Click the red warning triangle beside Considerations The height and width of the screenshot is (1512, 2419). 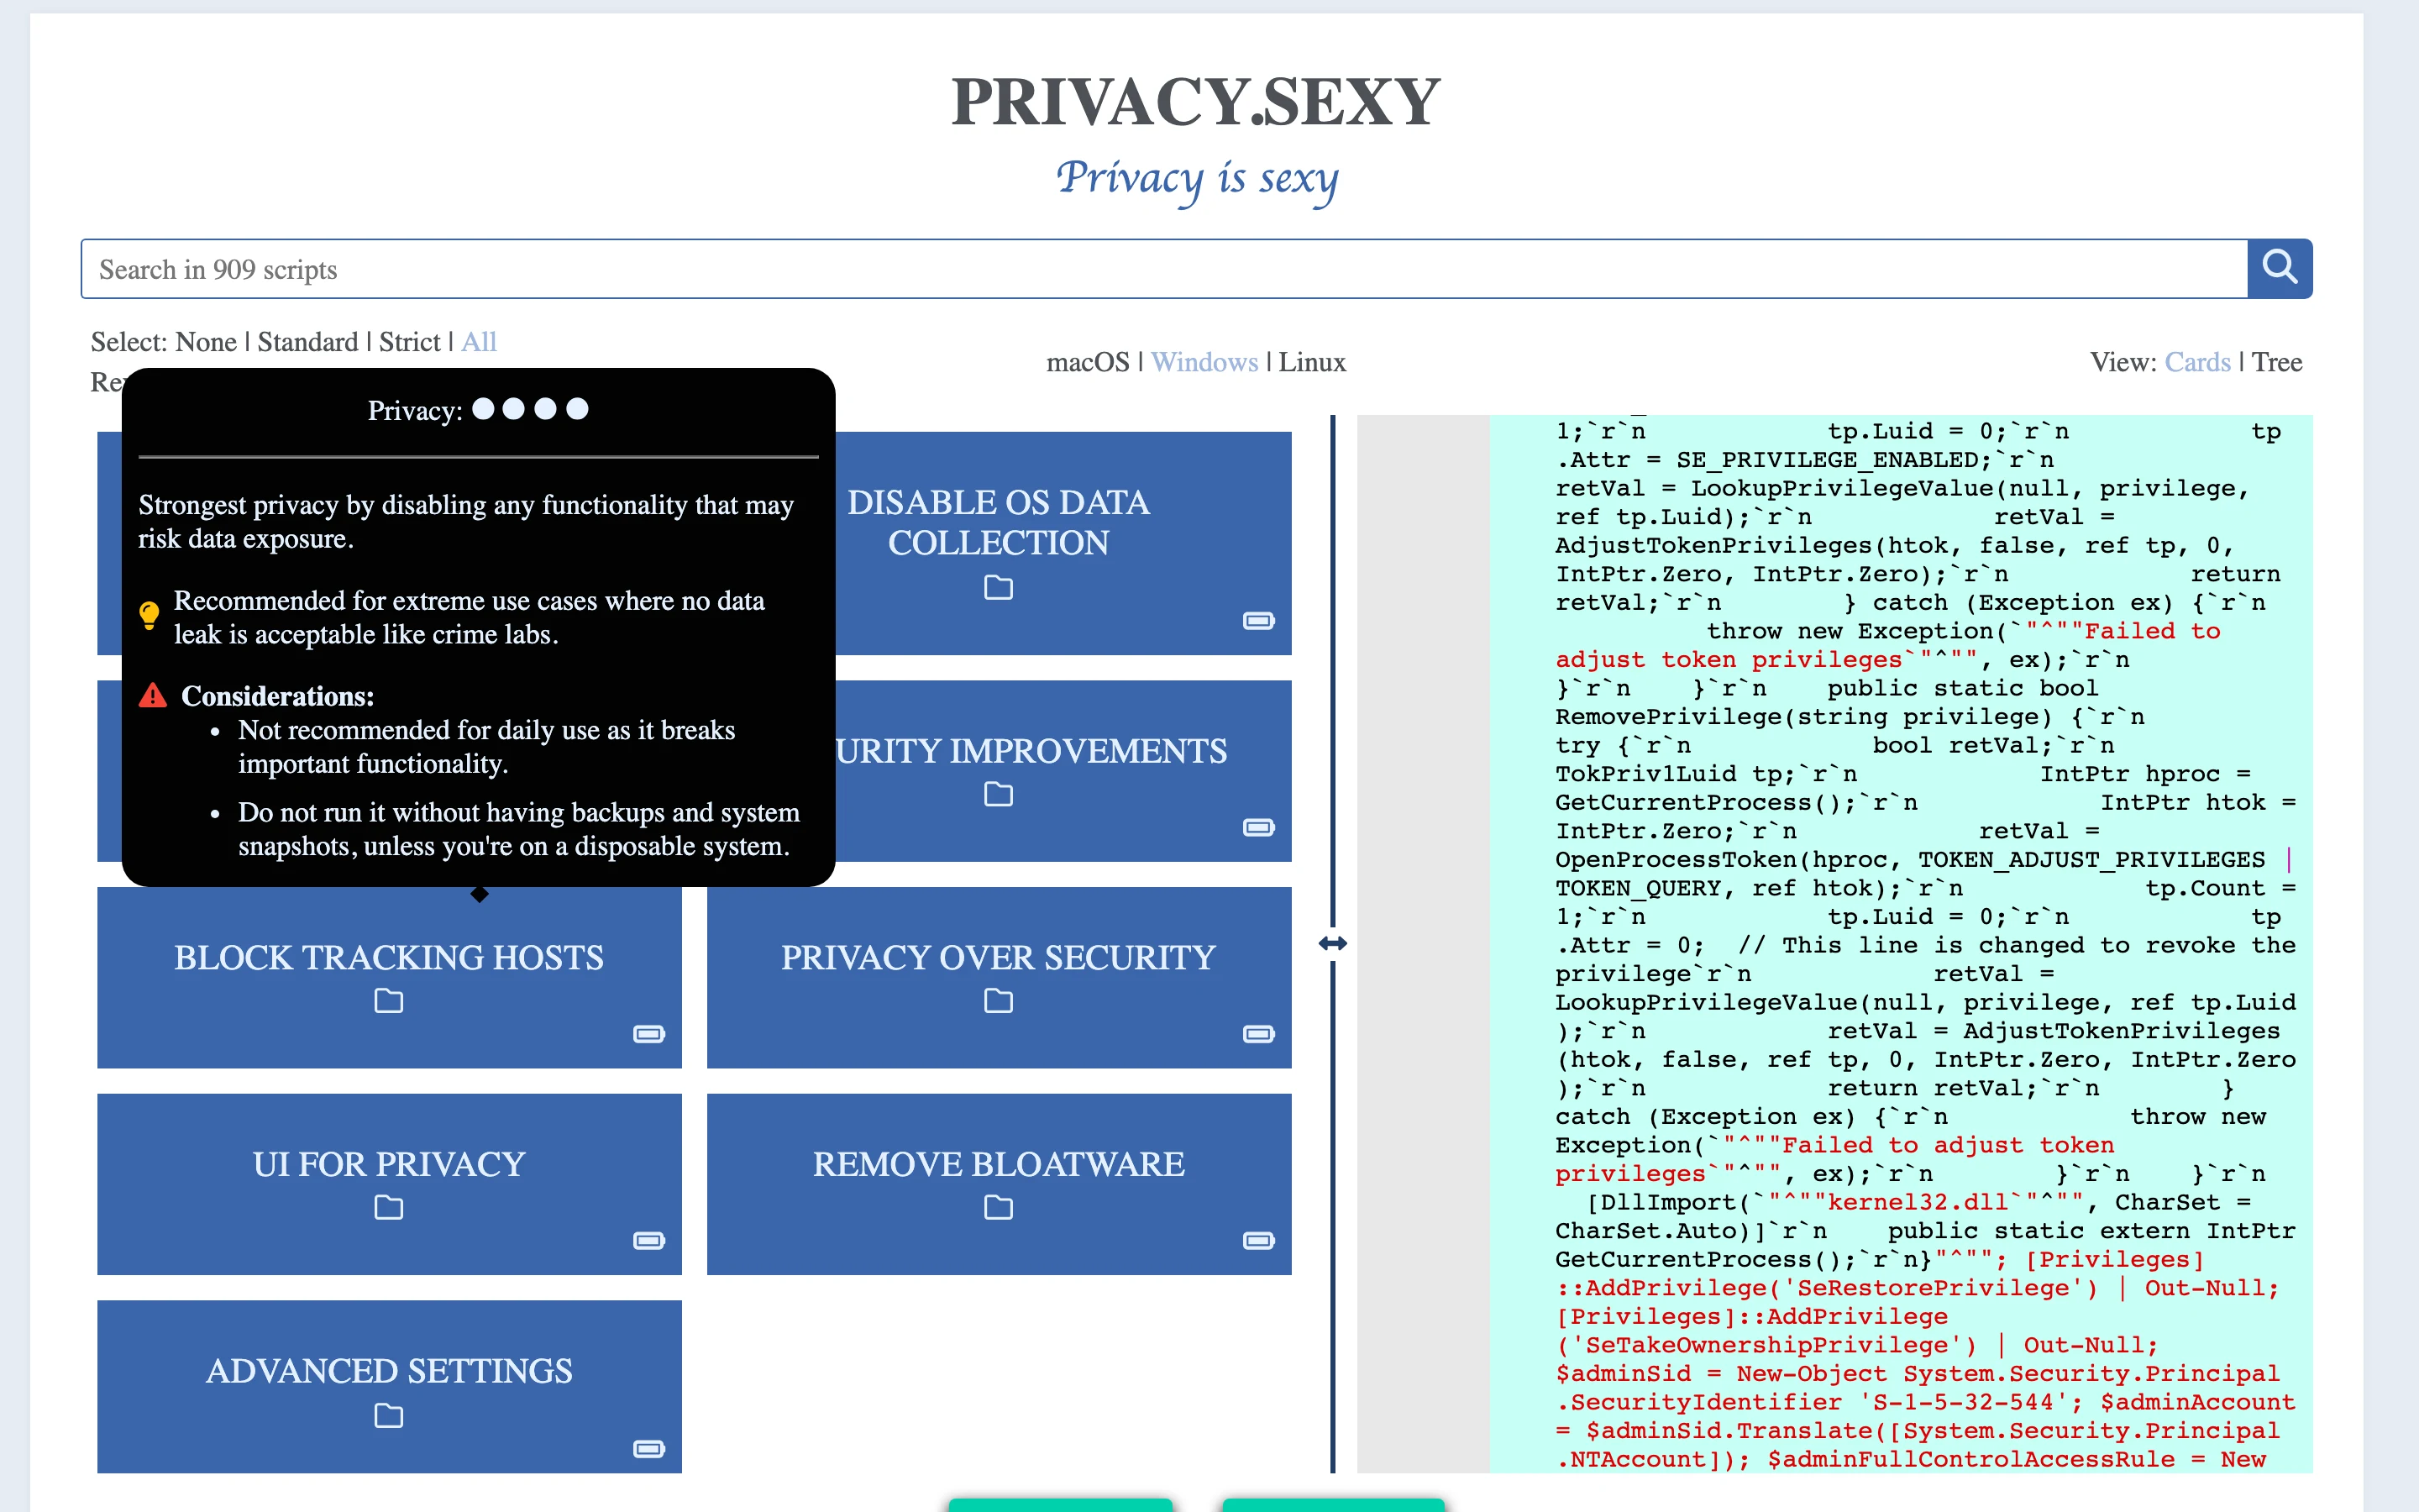tap(153, 695)
